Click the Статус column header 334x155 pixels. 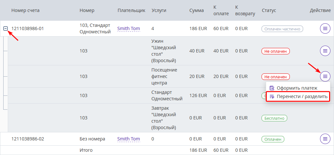(269, 10)
